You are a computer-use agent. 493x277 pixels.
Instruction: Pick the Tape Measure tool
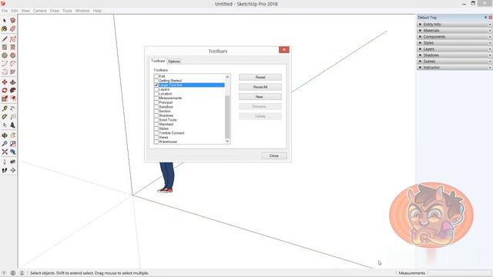point(5,108)
